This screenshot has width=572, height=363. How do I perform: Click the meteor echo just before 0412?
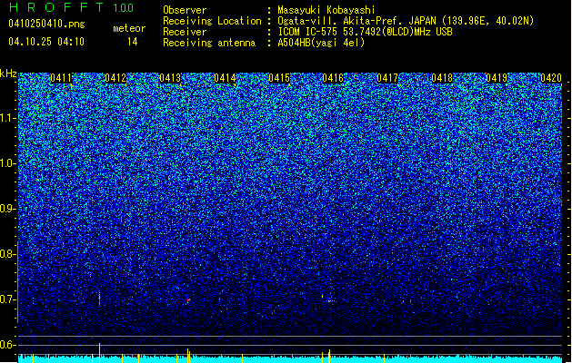coord(99,299)
